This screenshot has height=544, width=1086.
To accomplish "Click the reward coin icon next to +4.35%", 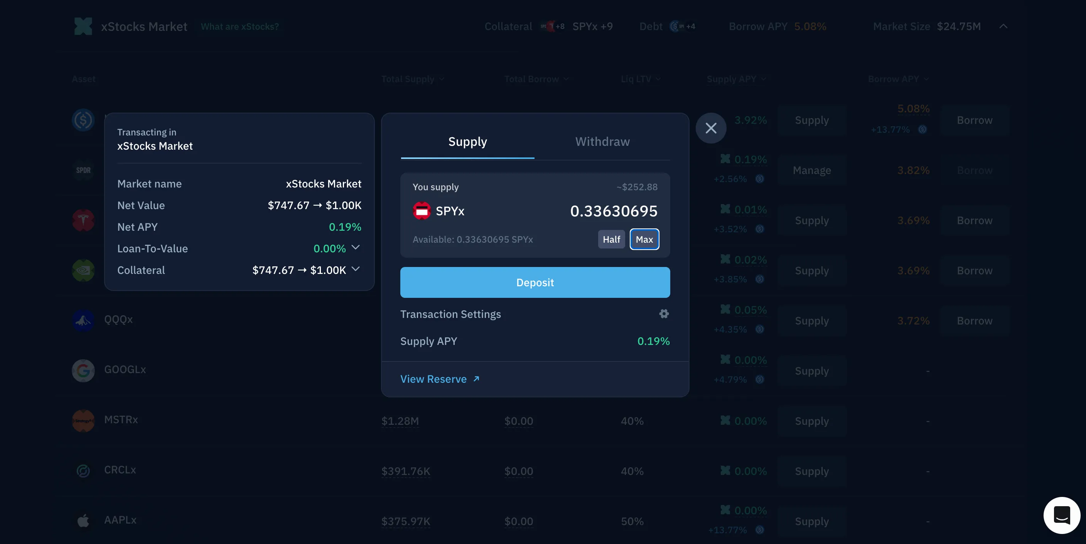I will point(760,329).
